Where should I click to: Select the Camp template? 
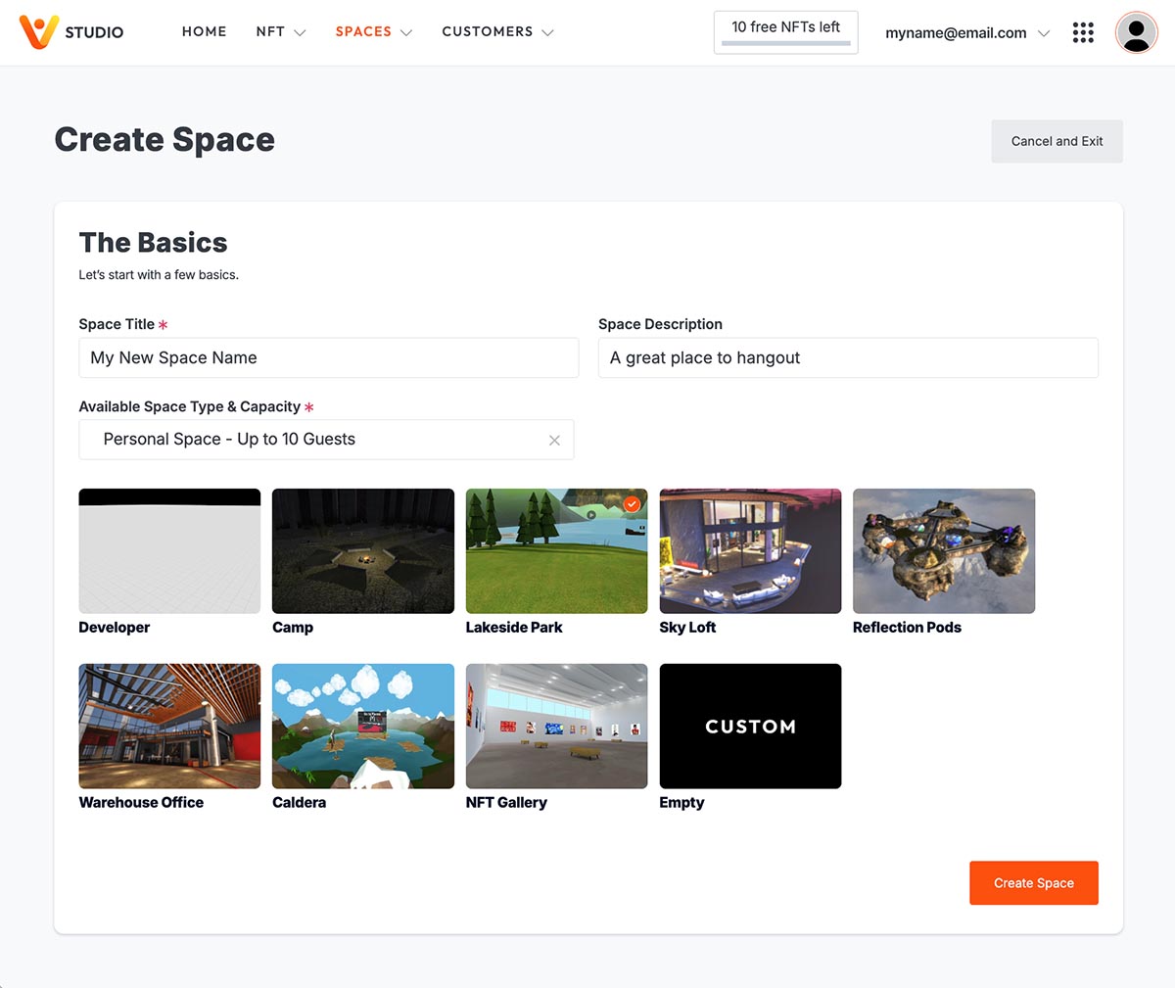click(x=362, y=550)
